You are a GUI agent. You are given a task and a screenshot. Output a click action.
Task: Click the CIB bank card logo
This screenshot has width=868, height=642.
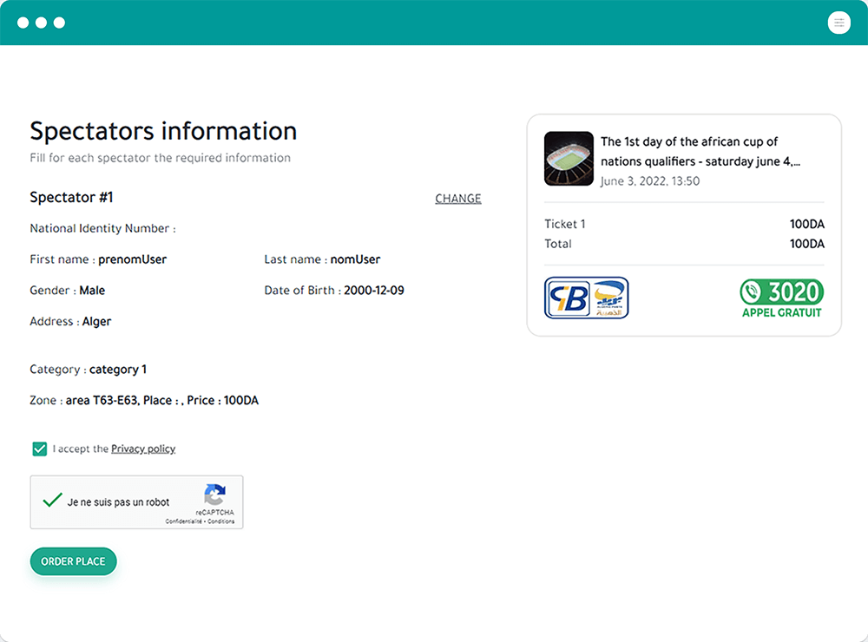coord(568,298)
